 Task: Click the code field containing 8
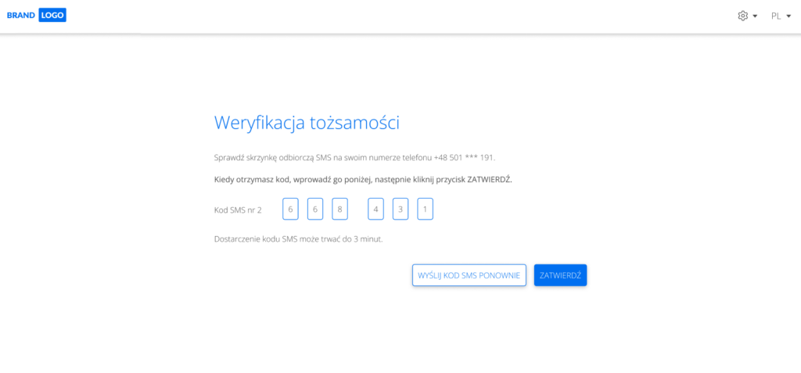coord(339,210)
